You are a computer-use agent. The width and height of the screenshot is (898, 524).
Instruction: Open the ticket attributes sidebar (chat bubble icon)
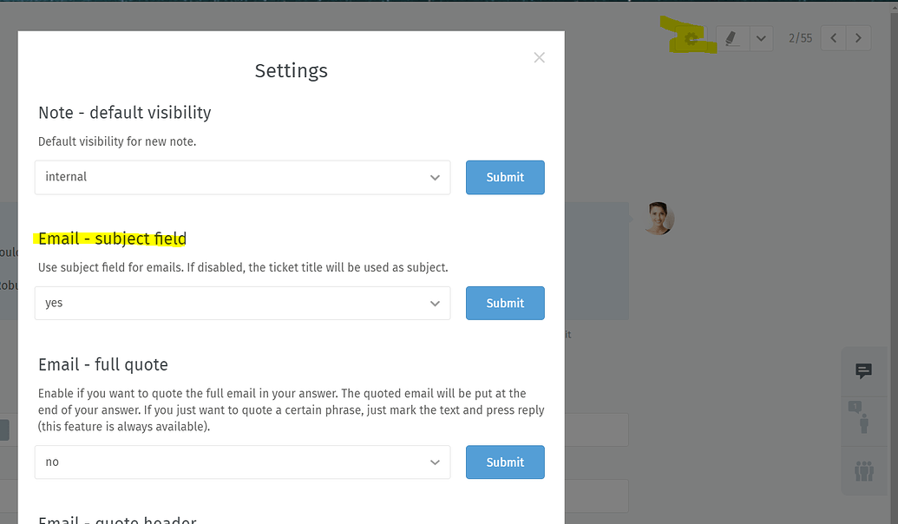[x=863, y=372]
